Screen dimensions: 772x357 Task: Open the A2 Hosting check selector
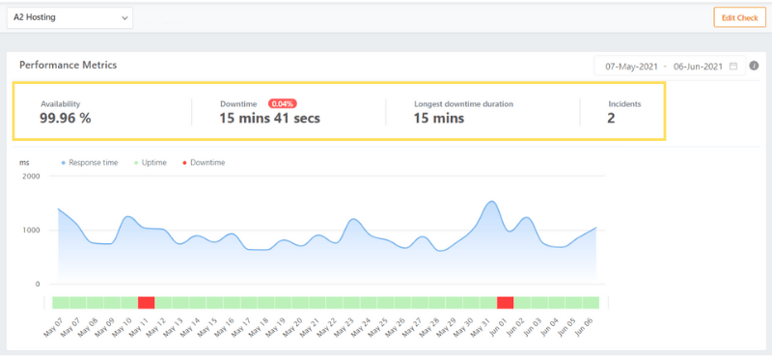[x=69, y=17]
